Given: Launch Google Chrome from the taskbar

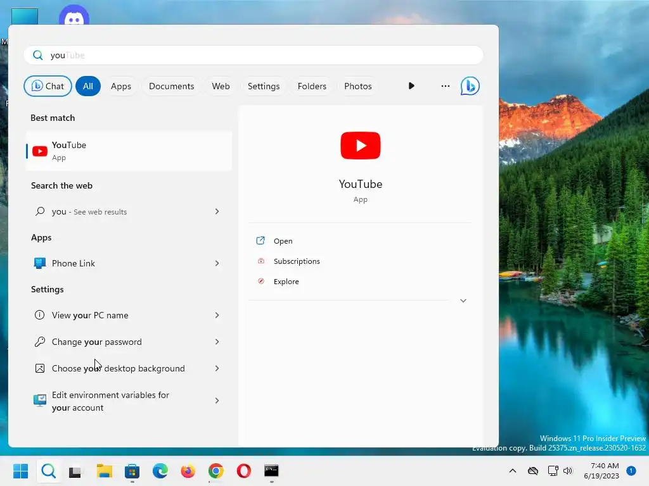Looking at the screenshot, I should click(x=216, y=471).
